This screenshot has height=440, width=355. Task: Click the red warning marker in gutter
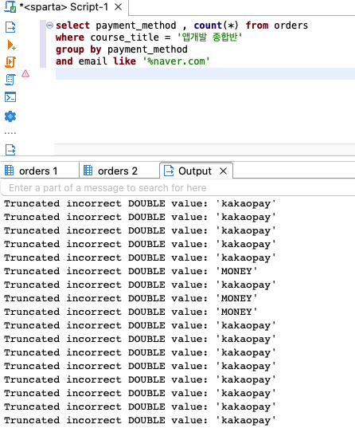coord(25,73)
